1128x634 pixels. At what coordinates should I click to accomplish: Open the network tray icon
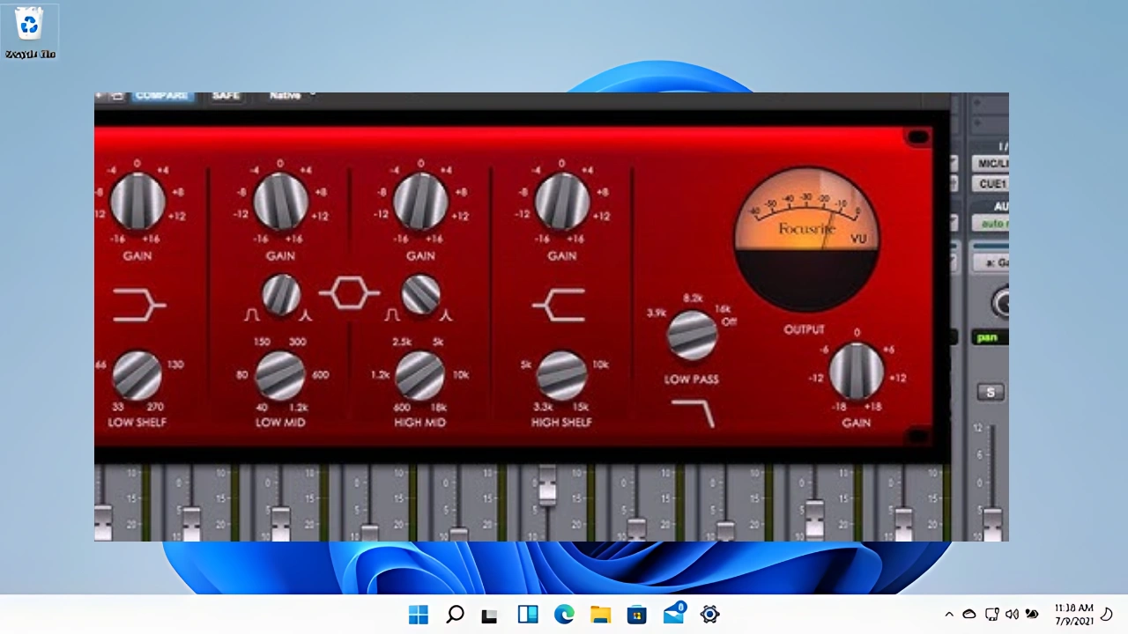[991, 615]
